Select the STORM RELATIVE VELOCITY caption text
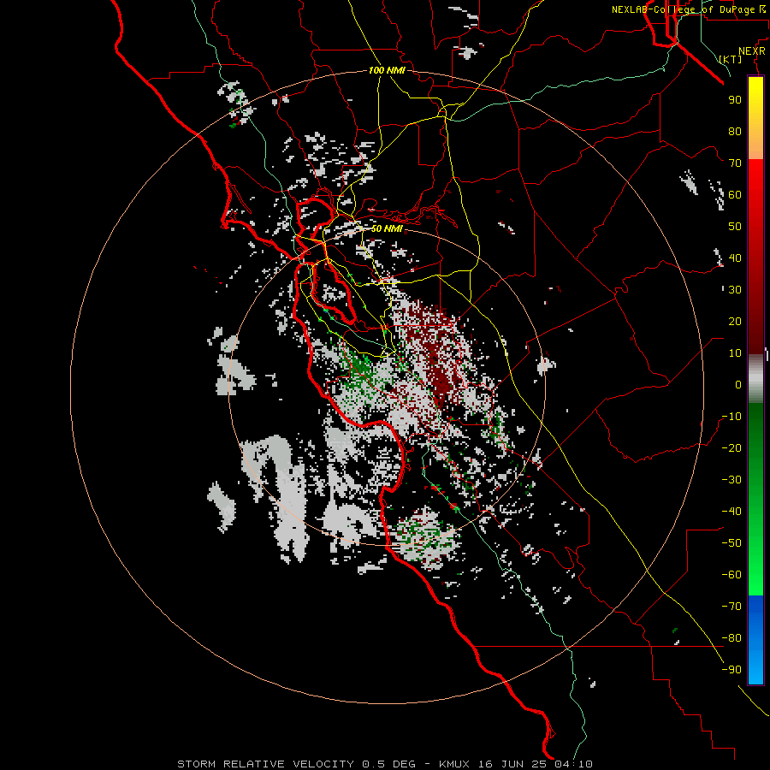 click(265, 764)
